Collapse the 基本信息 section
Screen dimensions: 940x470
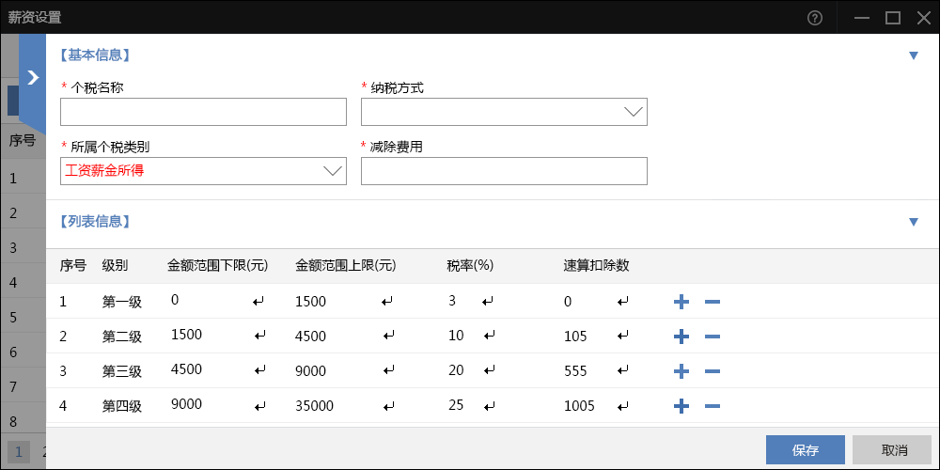click(x=913, y=55)
